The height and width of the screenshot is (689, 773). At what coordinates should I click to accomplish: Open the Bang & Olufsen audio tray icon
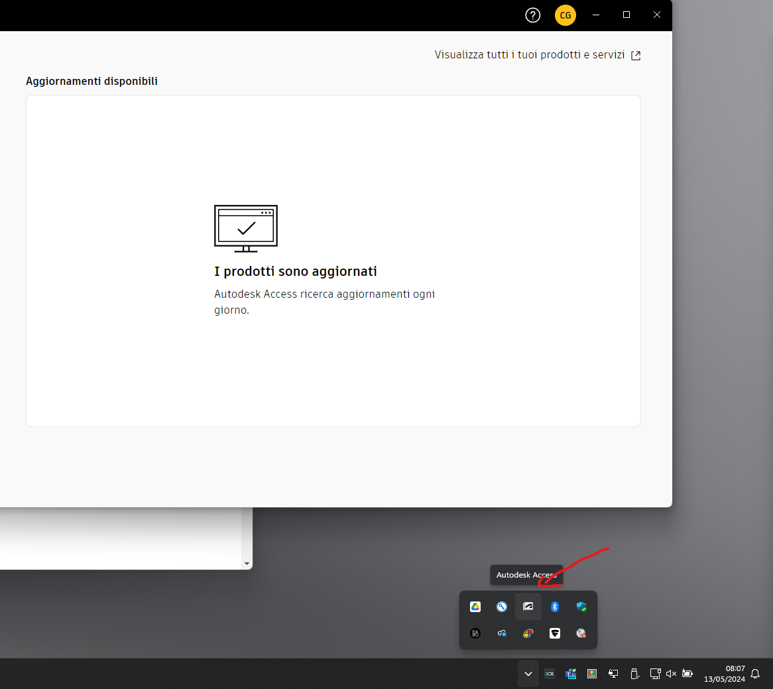(475, 633)
